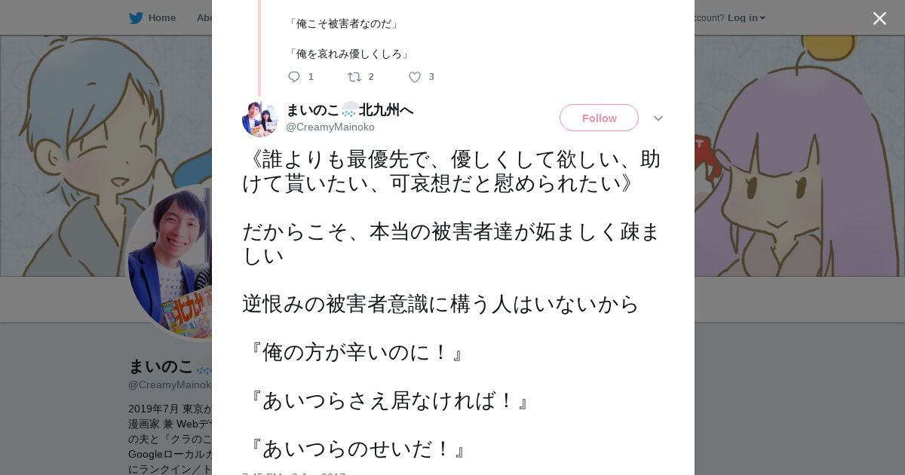Viewport: 905px width, 475px height.
Task: Click the parent tweet text 俺こそ被害者なのだ
Action: click(x=343, y=24)
